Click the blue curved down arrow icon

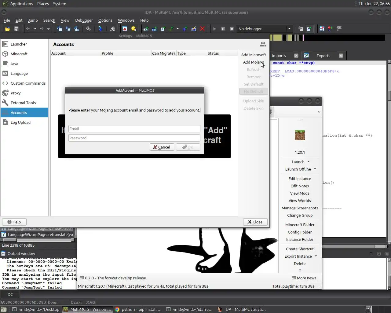pos(100,29)
